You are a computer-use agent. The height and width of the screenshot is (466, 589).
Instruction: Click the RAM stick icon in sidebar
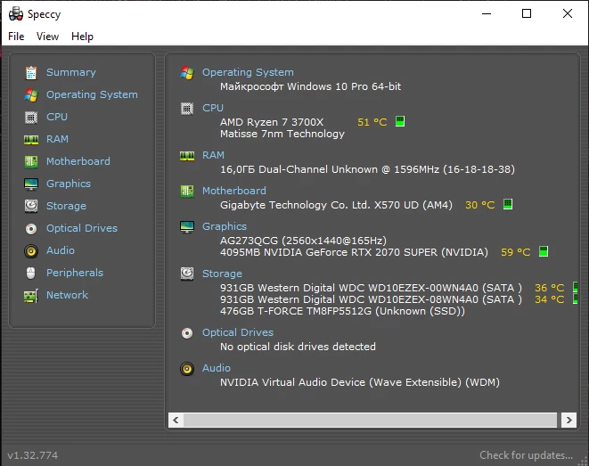31,140
